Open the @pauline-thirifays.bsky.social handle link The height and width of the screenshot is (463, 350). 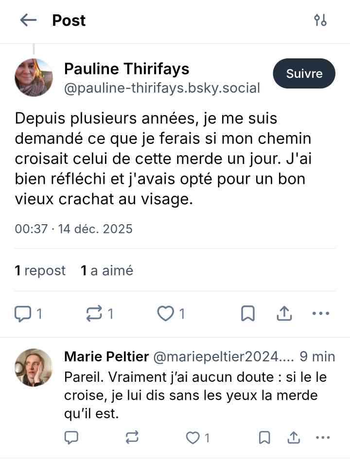162,88
